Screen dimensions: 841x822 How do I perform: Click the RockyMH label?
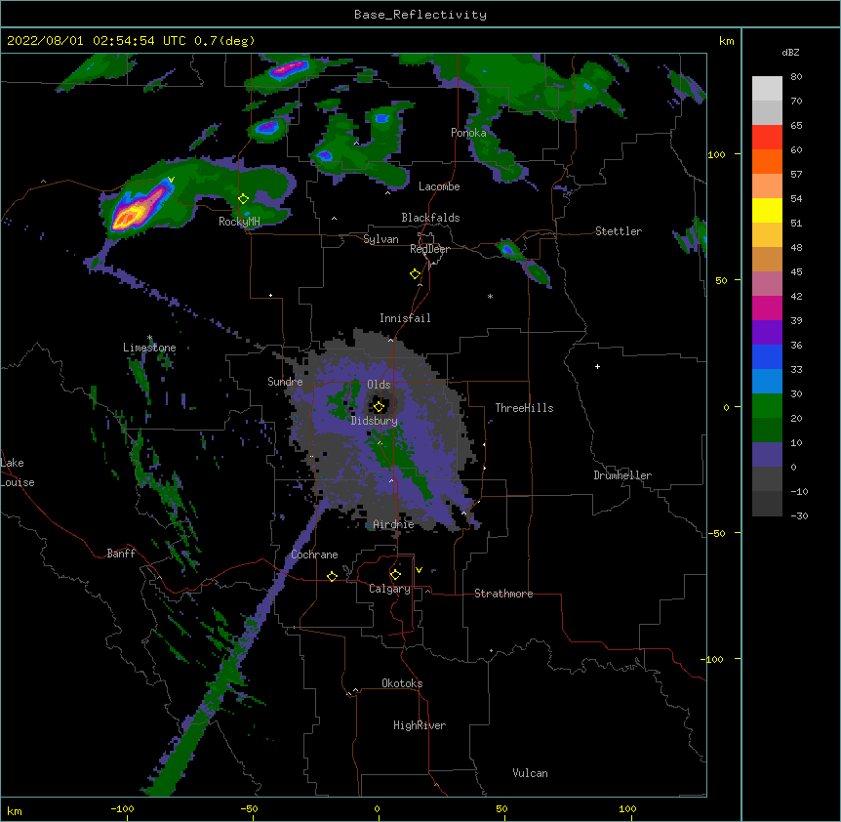click(239, 222)
